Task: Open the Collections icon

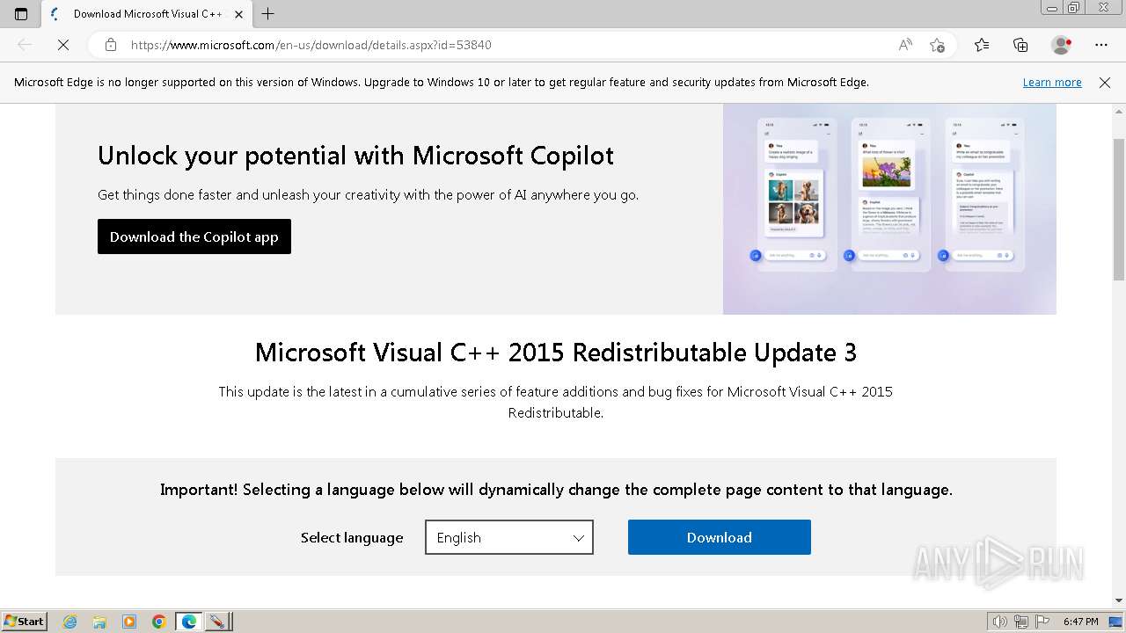Action: [x=1020, y=45]
